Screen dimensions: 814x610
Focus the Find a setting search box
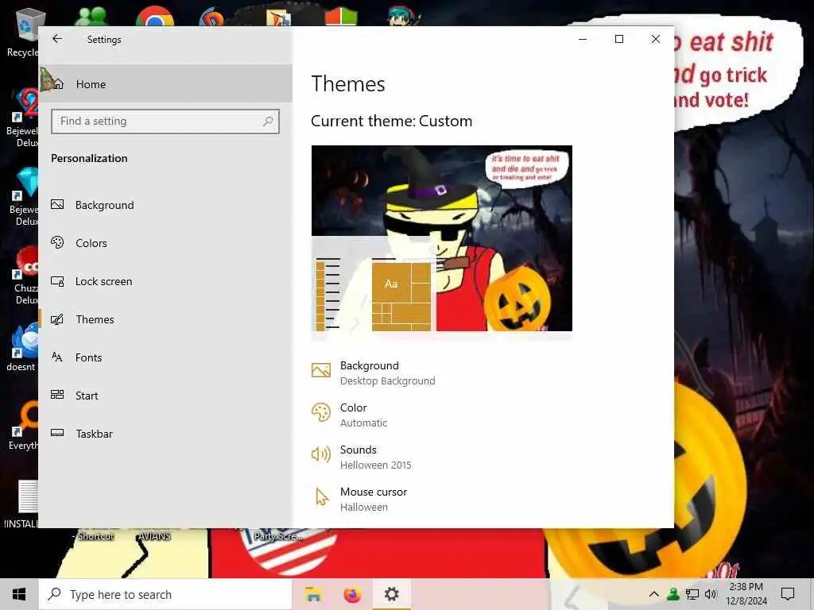[x=165, y=122]
